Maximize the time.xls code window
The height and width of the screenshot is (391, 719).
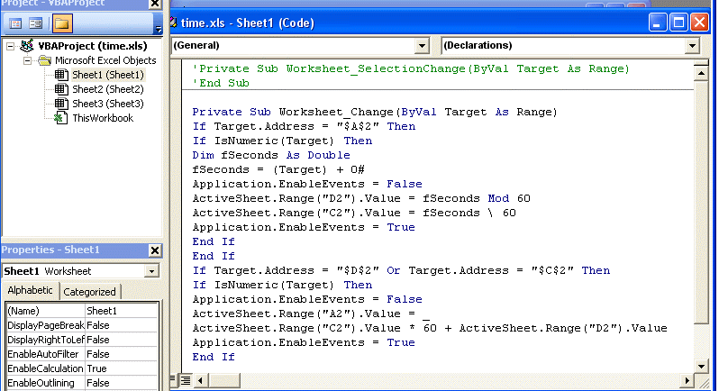pos(678,23)
